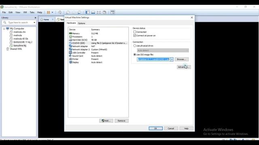Open the Library search filter dropdown
The image size is (259, 145).
[x=34, y=23]
